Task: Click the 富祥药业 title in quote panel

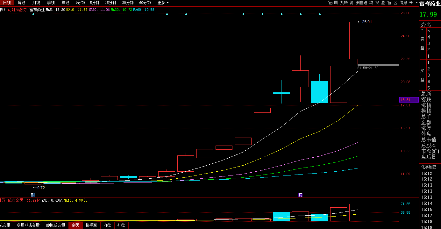Action: tap(430, 4)
